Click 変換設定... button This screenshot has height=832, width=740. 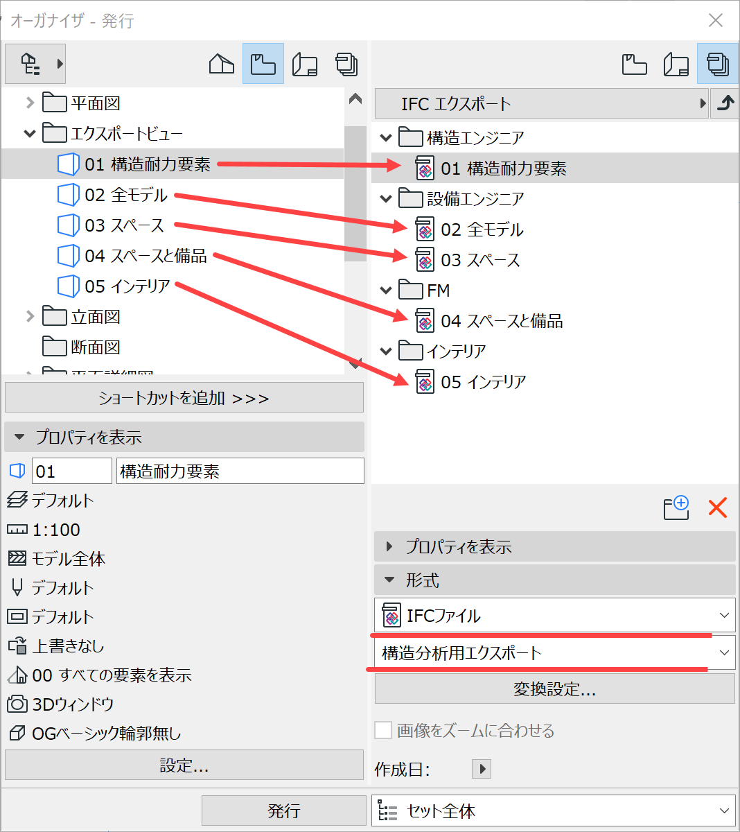tap(554, 689)
